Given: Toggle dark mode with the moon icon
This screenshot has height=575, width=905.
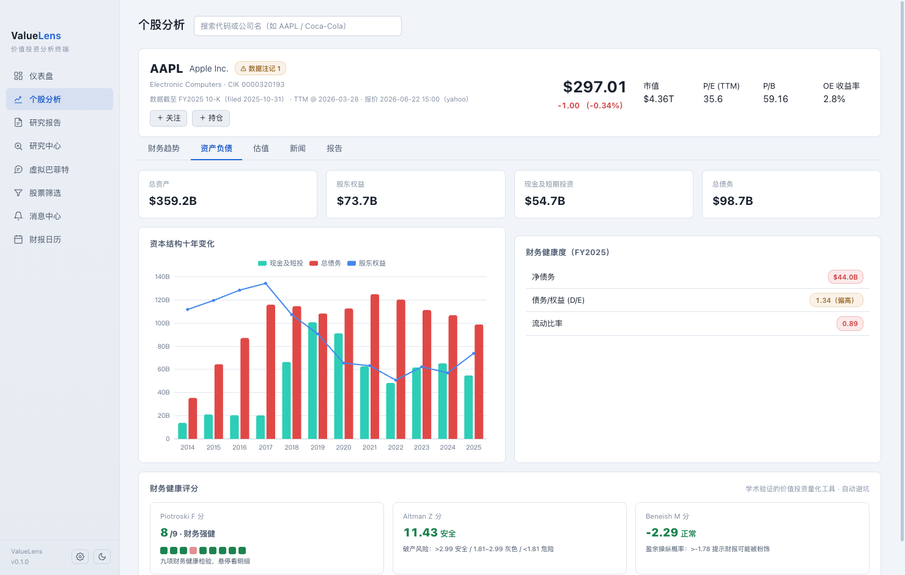Looking at the screenshot, I should pos(102,557).
